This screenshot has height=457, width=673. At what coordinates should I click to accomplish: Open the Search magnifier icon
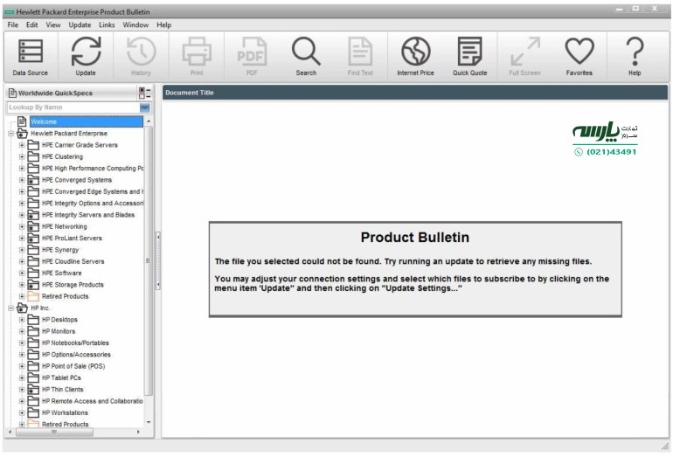tap(306, 52)
